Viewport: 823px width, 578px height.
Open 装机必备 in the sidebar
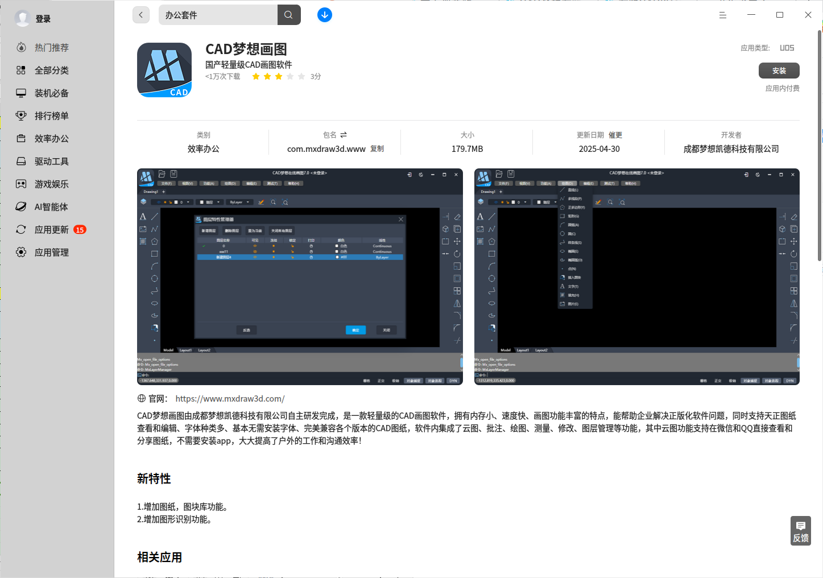(51, 93)
